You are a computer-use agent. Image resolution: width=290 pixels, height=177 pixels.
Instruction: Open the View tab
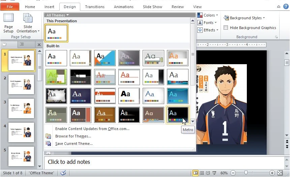[197, 7]
